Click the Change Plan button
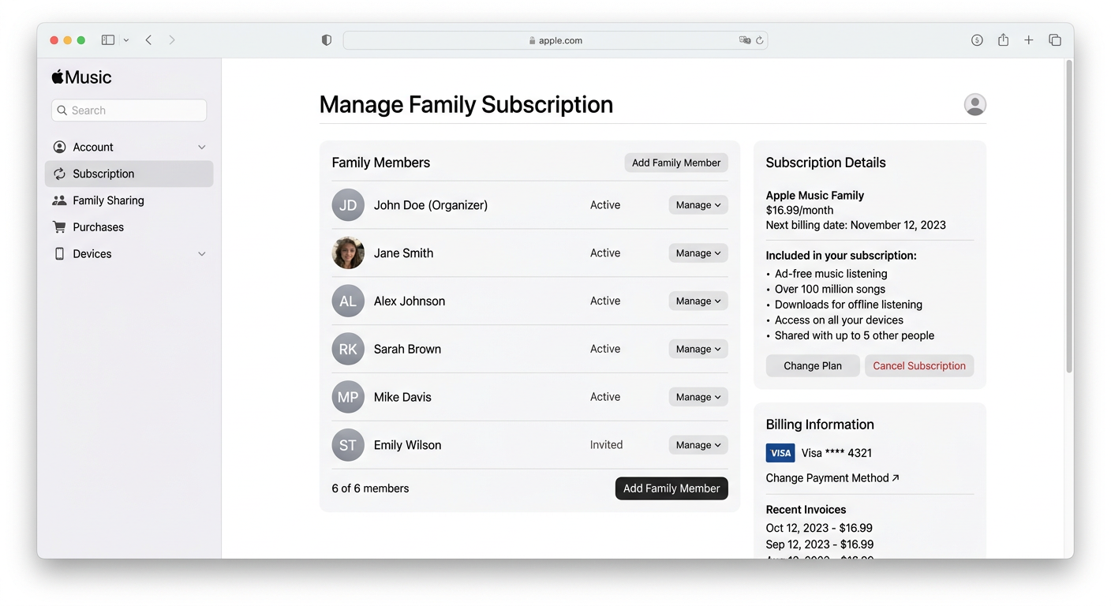 click(x=813, y=366)
